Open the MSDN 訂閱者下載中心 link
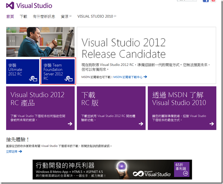The height and width of the screenshot is (184, 223). tap(128, 77)
